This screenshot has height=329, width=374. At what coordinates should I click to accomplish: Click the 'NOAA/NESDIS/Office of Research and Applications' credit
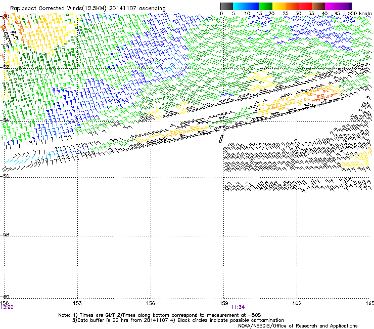[298, 326]
